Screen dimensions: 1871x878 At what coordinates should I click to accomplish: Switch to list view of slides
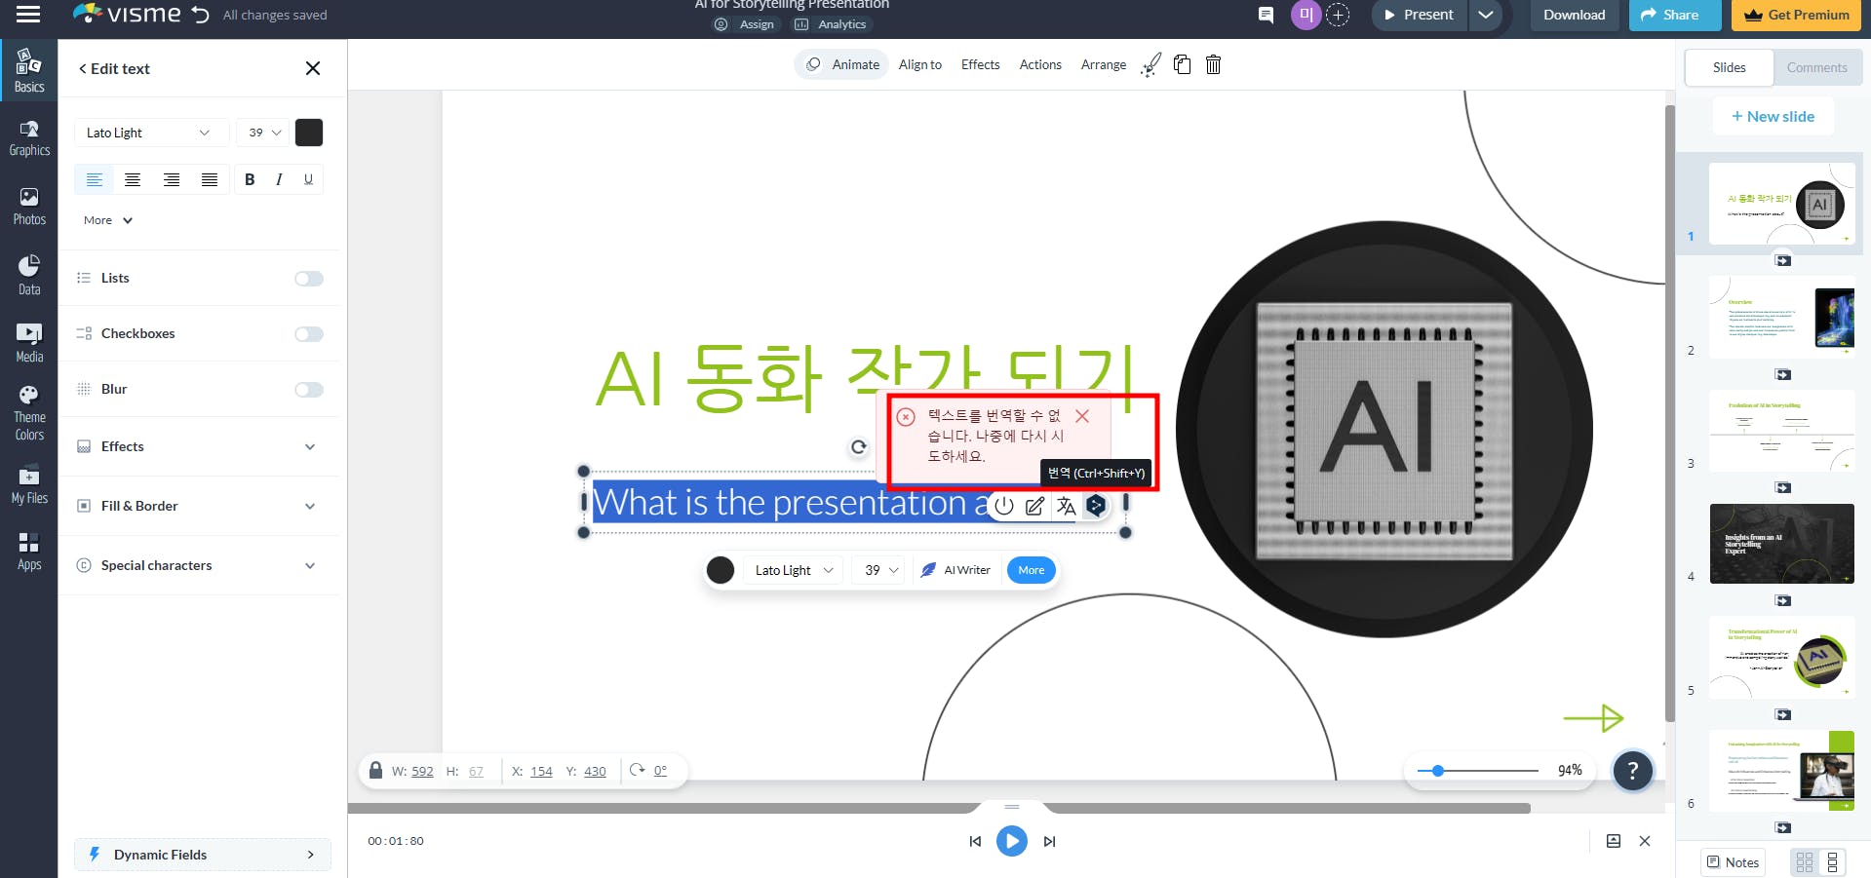(1832, 862)
